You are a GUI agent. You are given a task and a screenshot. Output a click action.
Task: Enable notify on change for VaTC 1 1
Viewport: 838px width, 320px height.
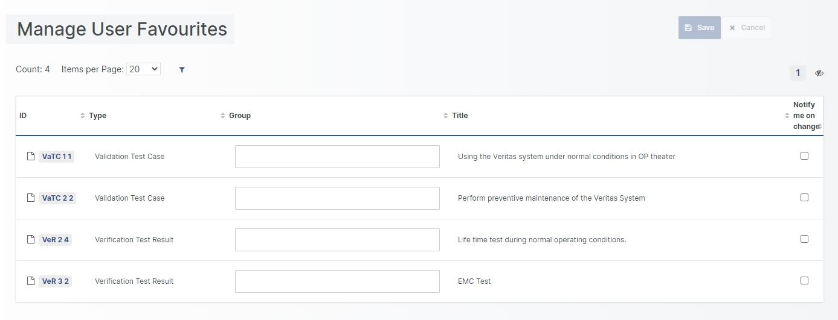[x=804, y=156]
